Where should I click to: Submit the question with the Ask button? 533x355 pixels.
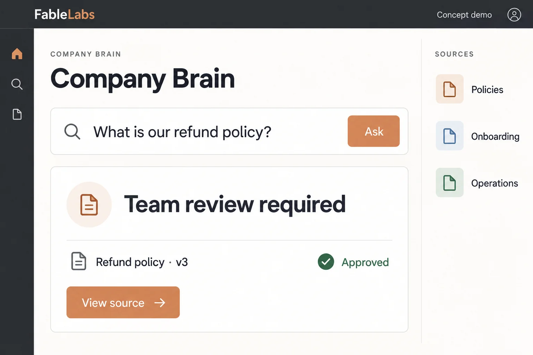pos(374,131)
